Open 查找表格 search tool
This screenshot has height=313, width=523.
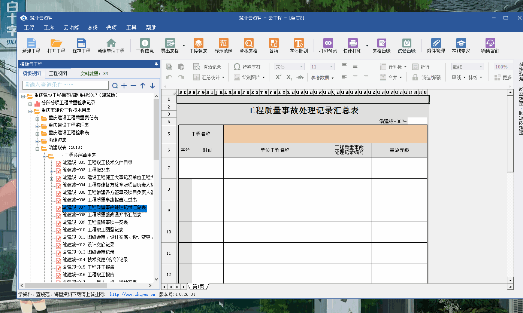(x=248, y=43)
